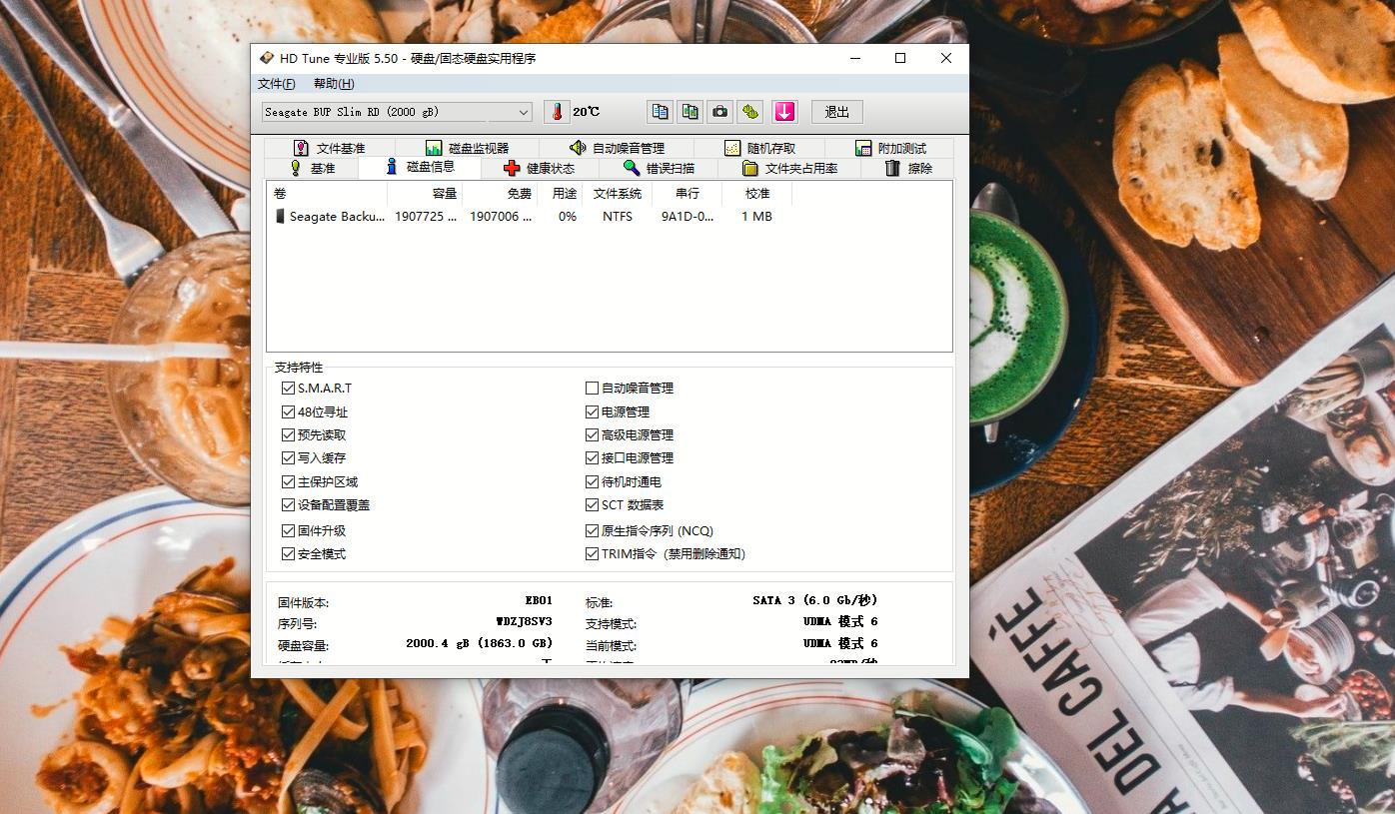Click the copy screenshot to clipboard icon

tap(690, 111)
